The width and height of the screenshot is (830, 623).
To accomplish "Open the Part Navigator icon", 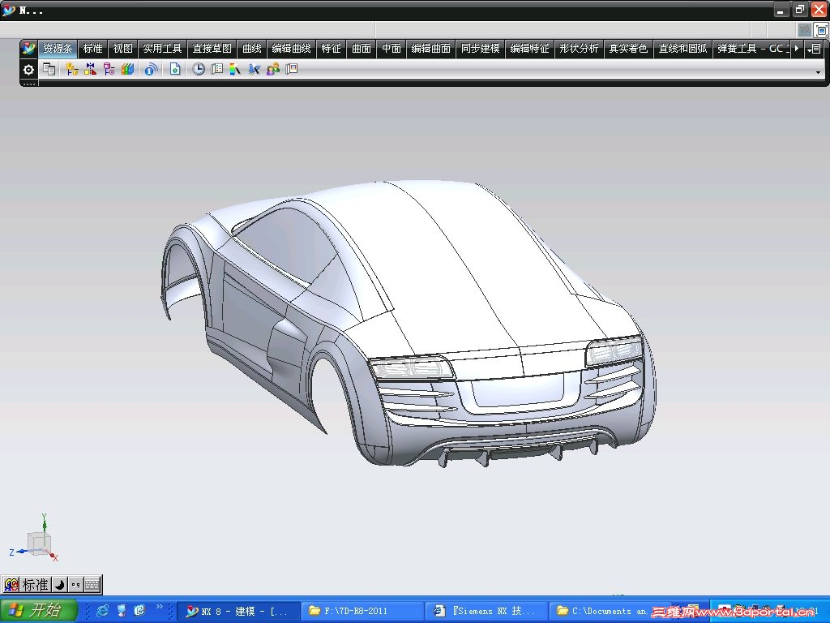I will (x=109, y=69).
